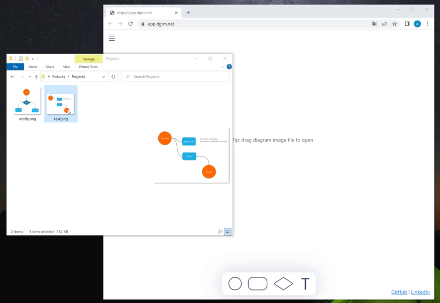Go forward in File Explorer
This screenshot has width=440, height=303.
[22, 77]
